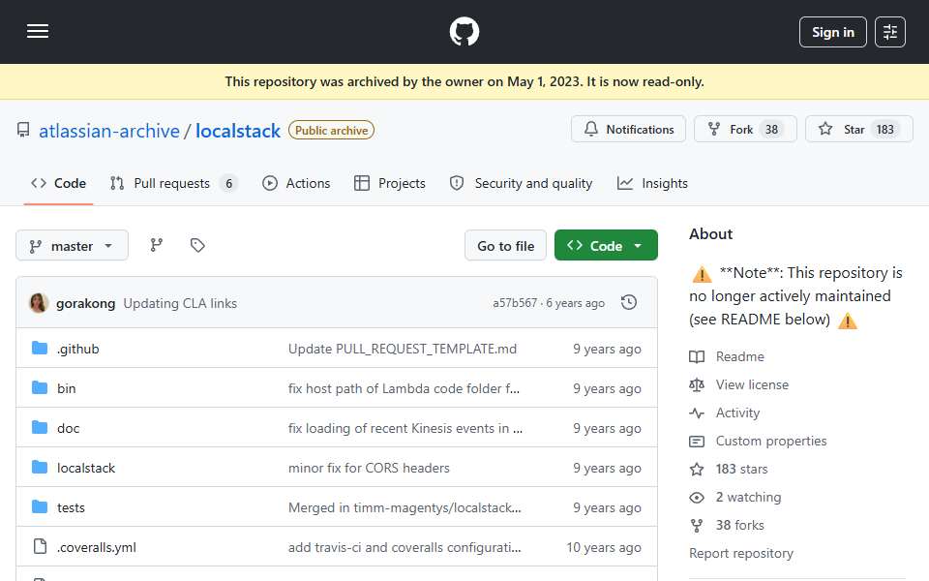View commit history clock icon
This screenshot has width=929, height=581.
click(x=629, y=302)
